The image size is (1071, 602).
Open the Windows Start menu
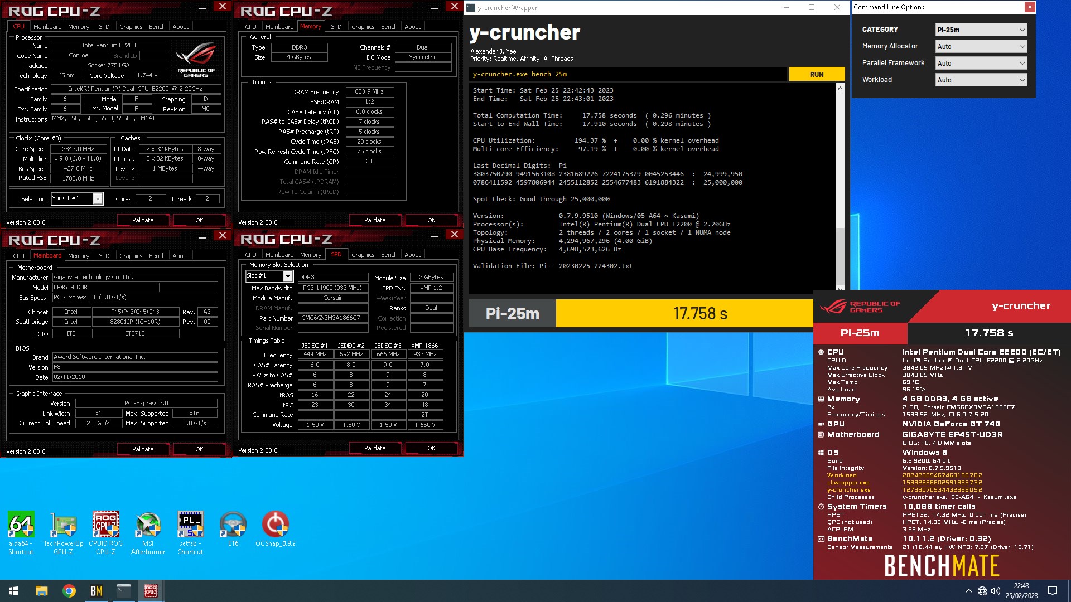[x=13, y=591]
